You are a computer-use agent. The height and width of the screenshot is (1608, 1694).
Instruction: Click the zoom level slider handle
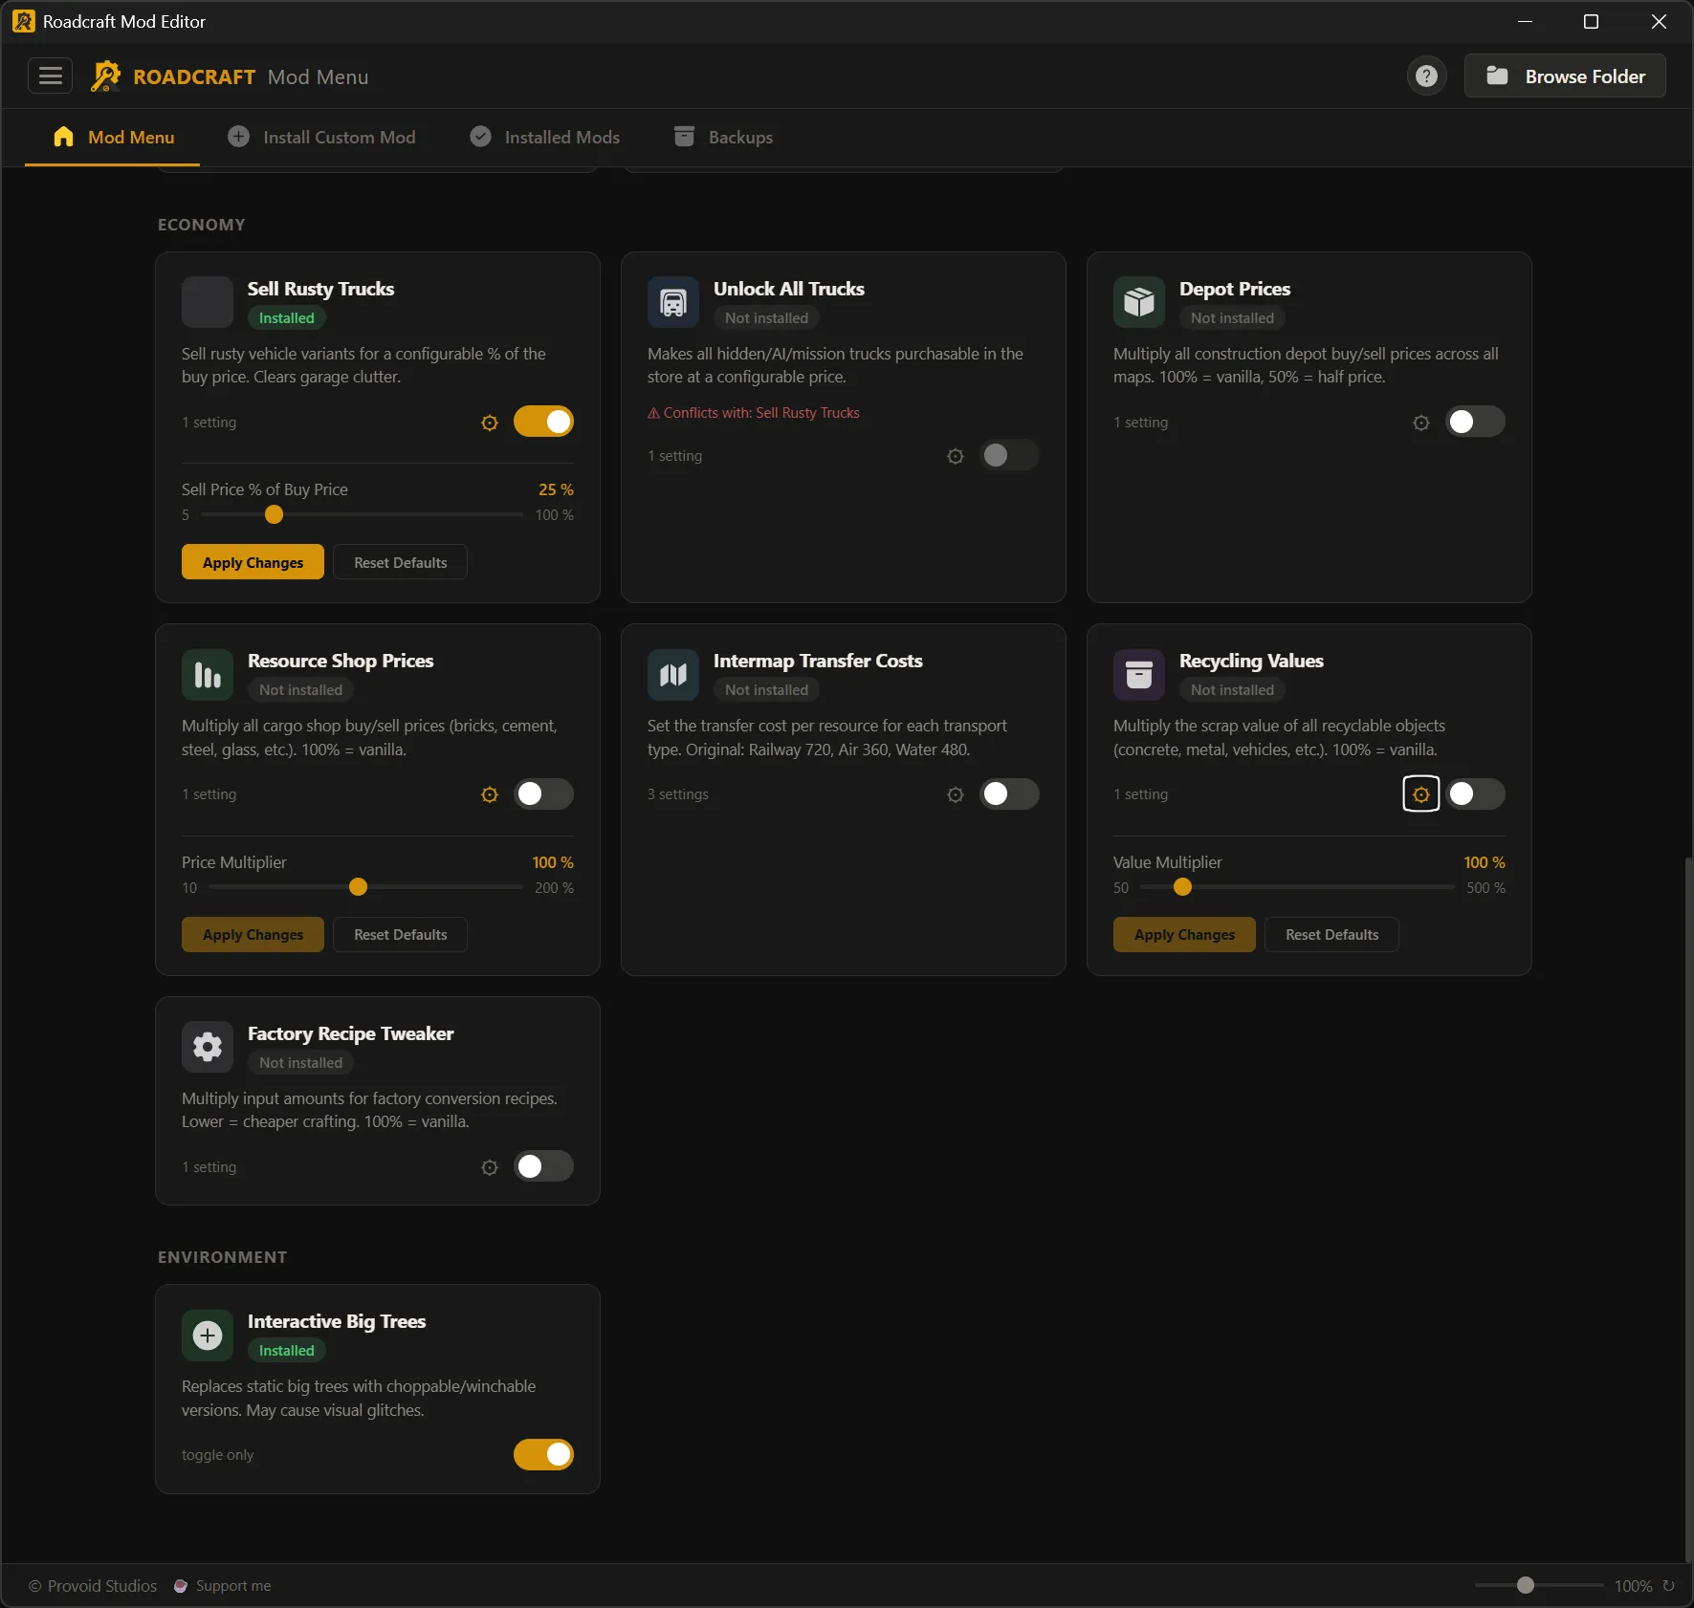tap(1526, 1585)
